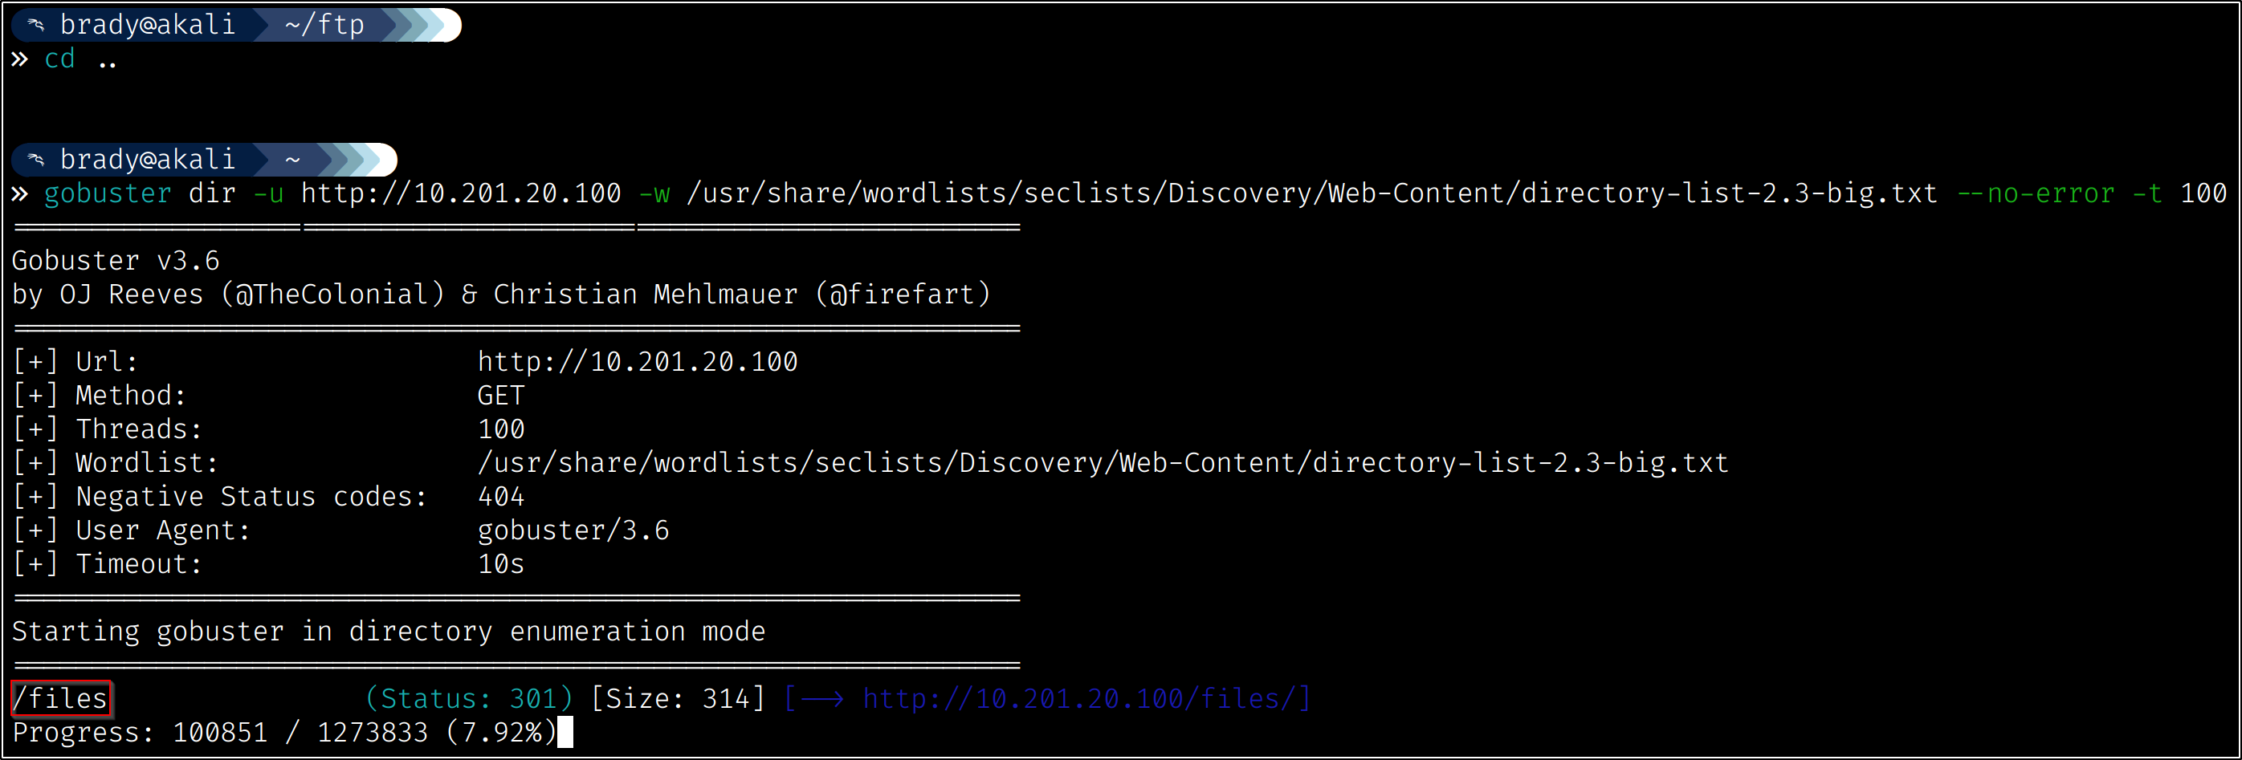
Task: Click the target URL in the gobuster command
Action: pos(460,194)
